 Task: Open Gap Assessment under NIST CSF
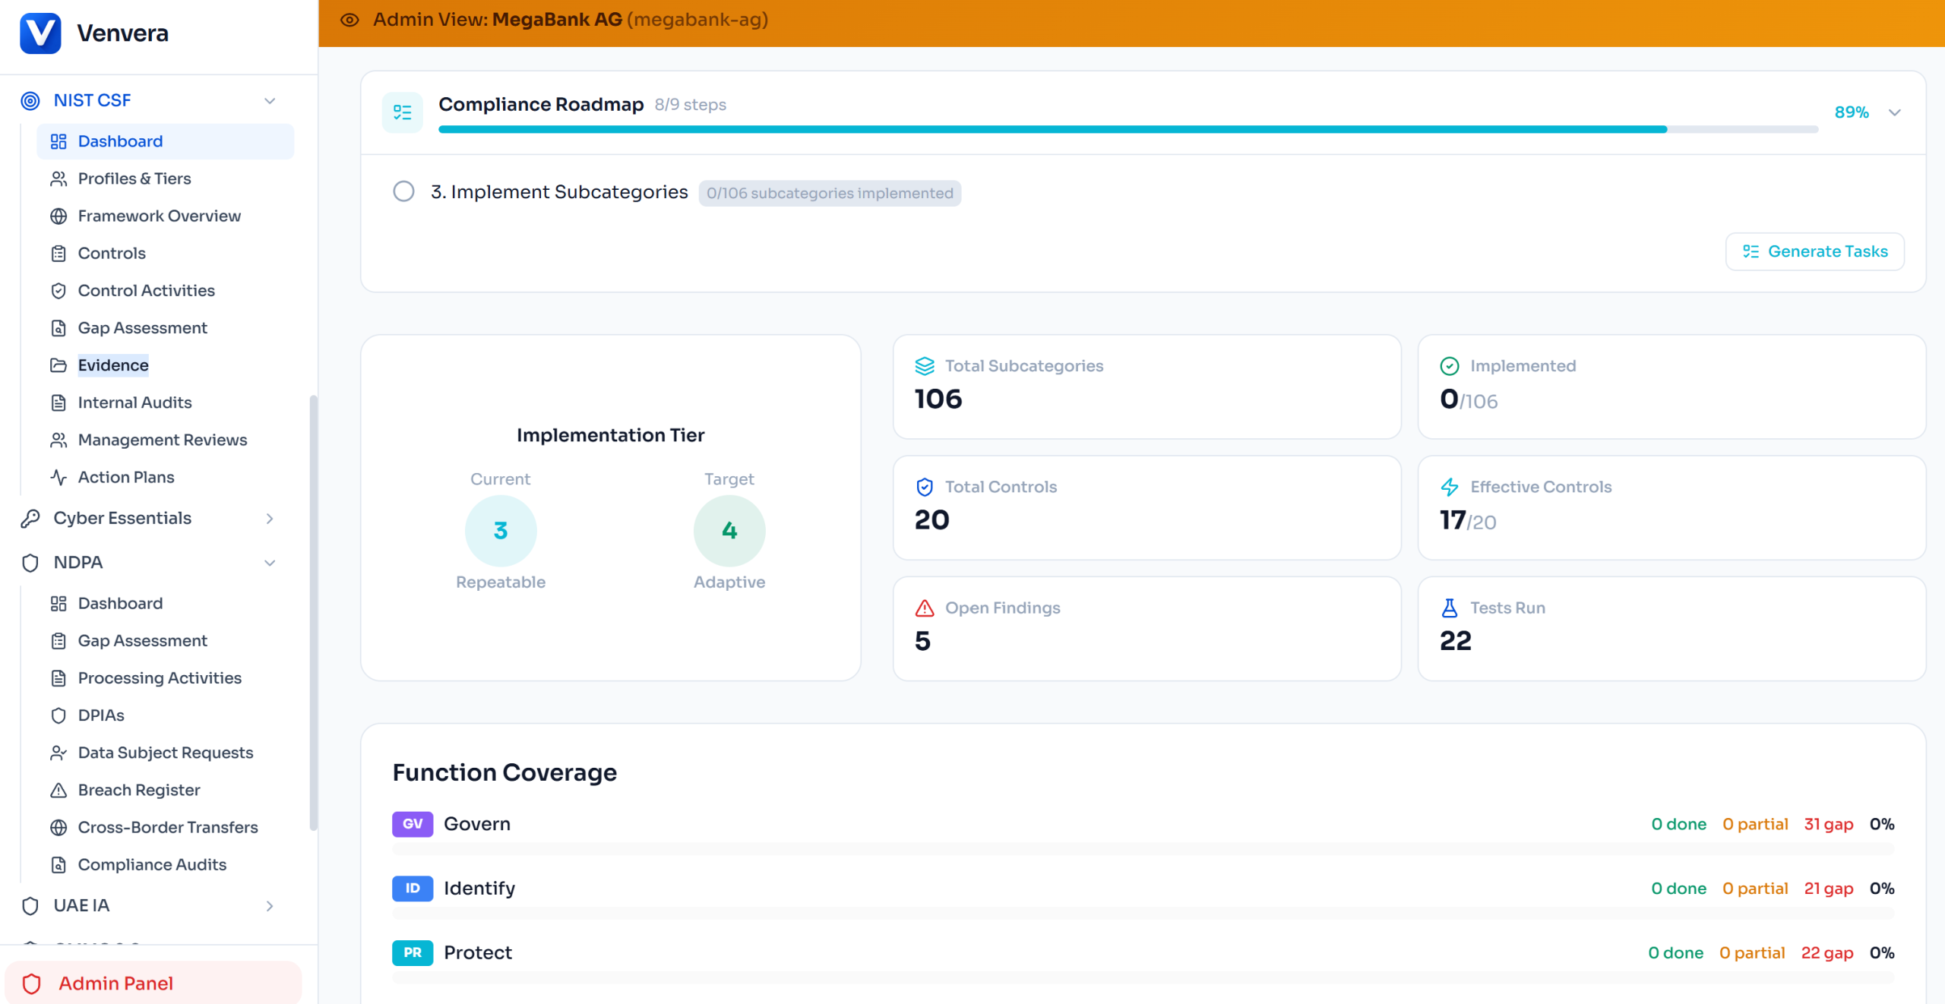tap(142, 328)
